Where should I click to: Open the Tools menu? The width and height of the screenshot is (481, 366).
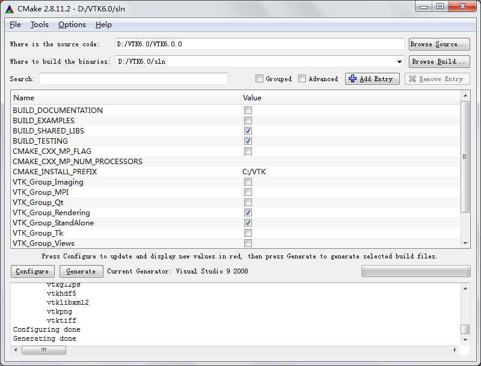(40, 25)
